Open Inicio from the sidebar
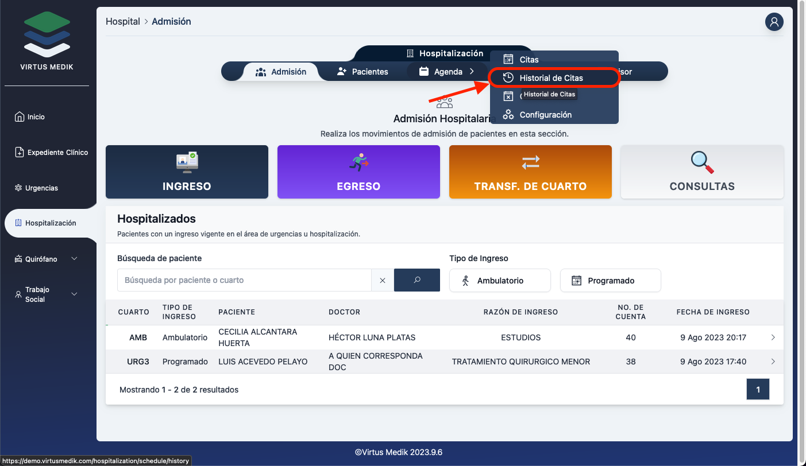The height and width of the screenshot is (466, 806). 36,117
